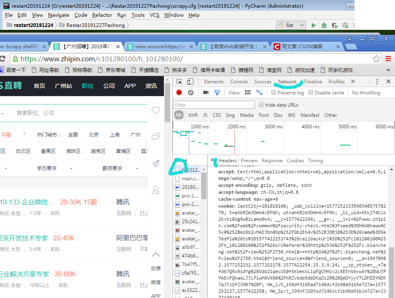Enable Disable cache checkbox
This screenshot has width=395, height=298.
pos(311,92)
